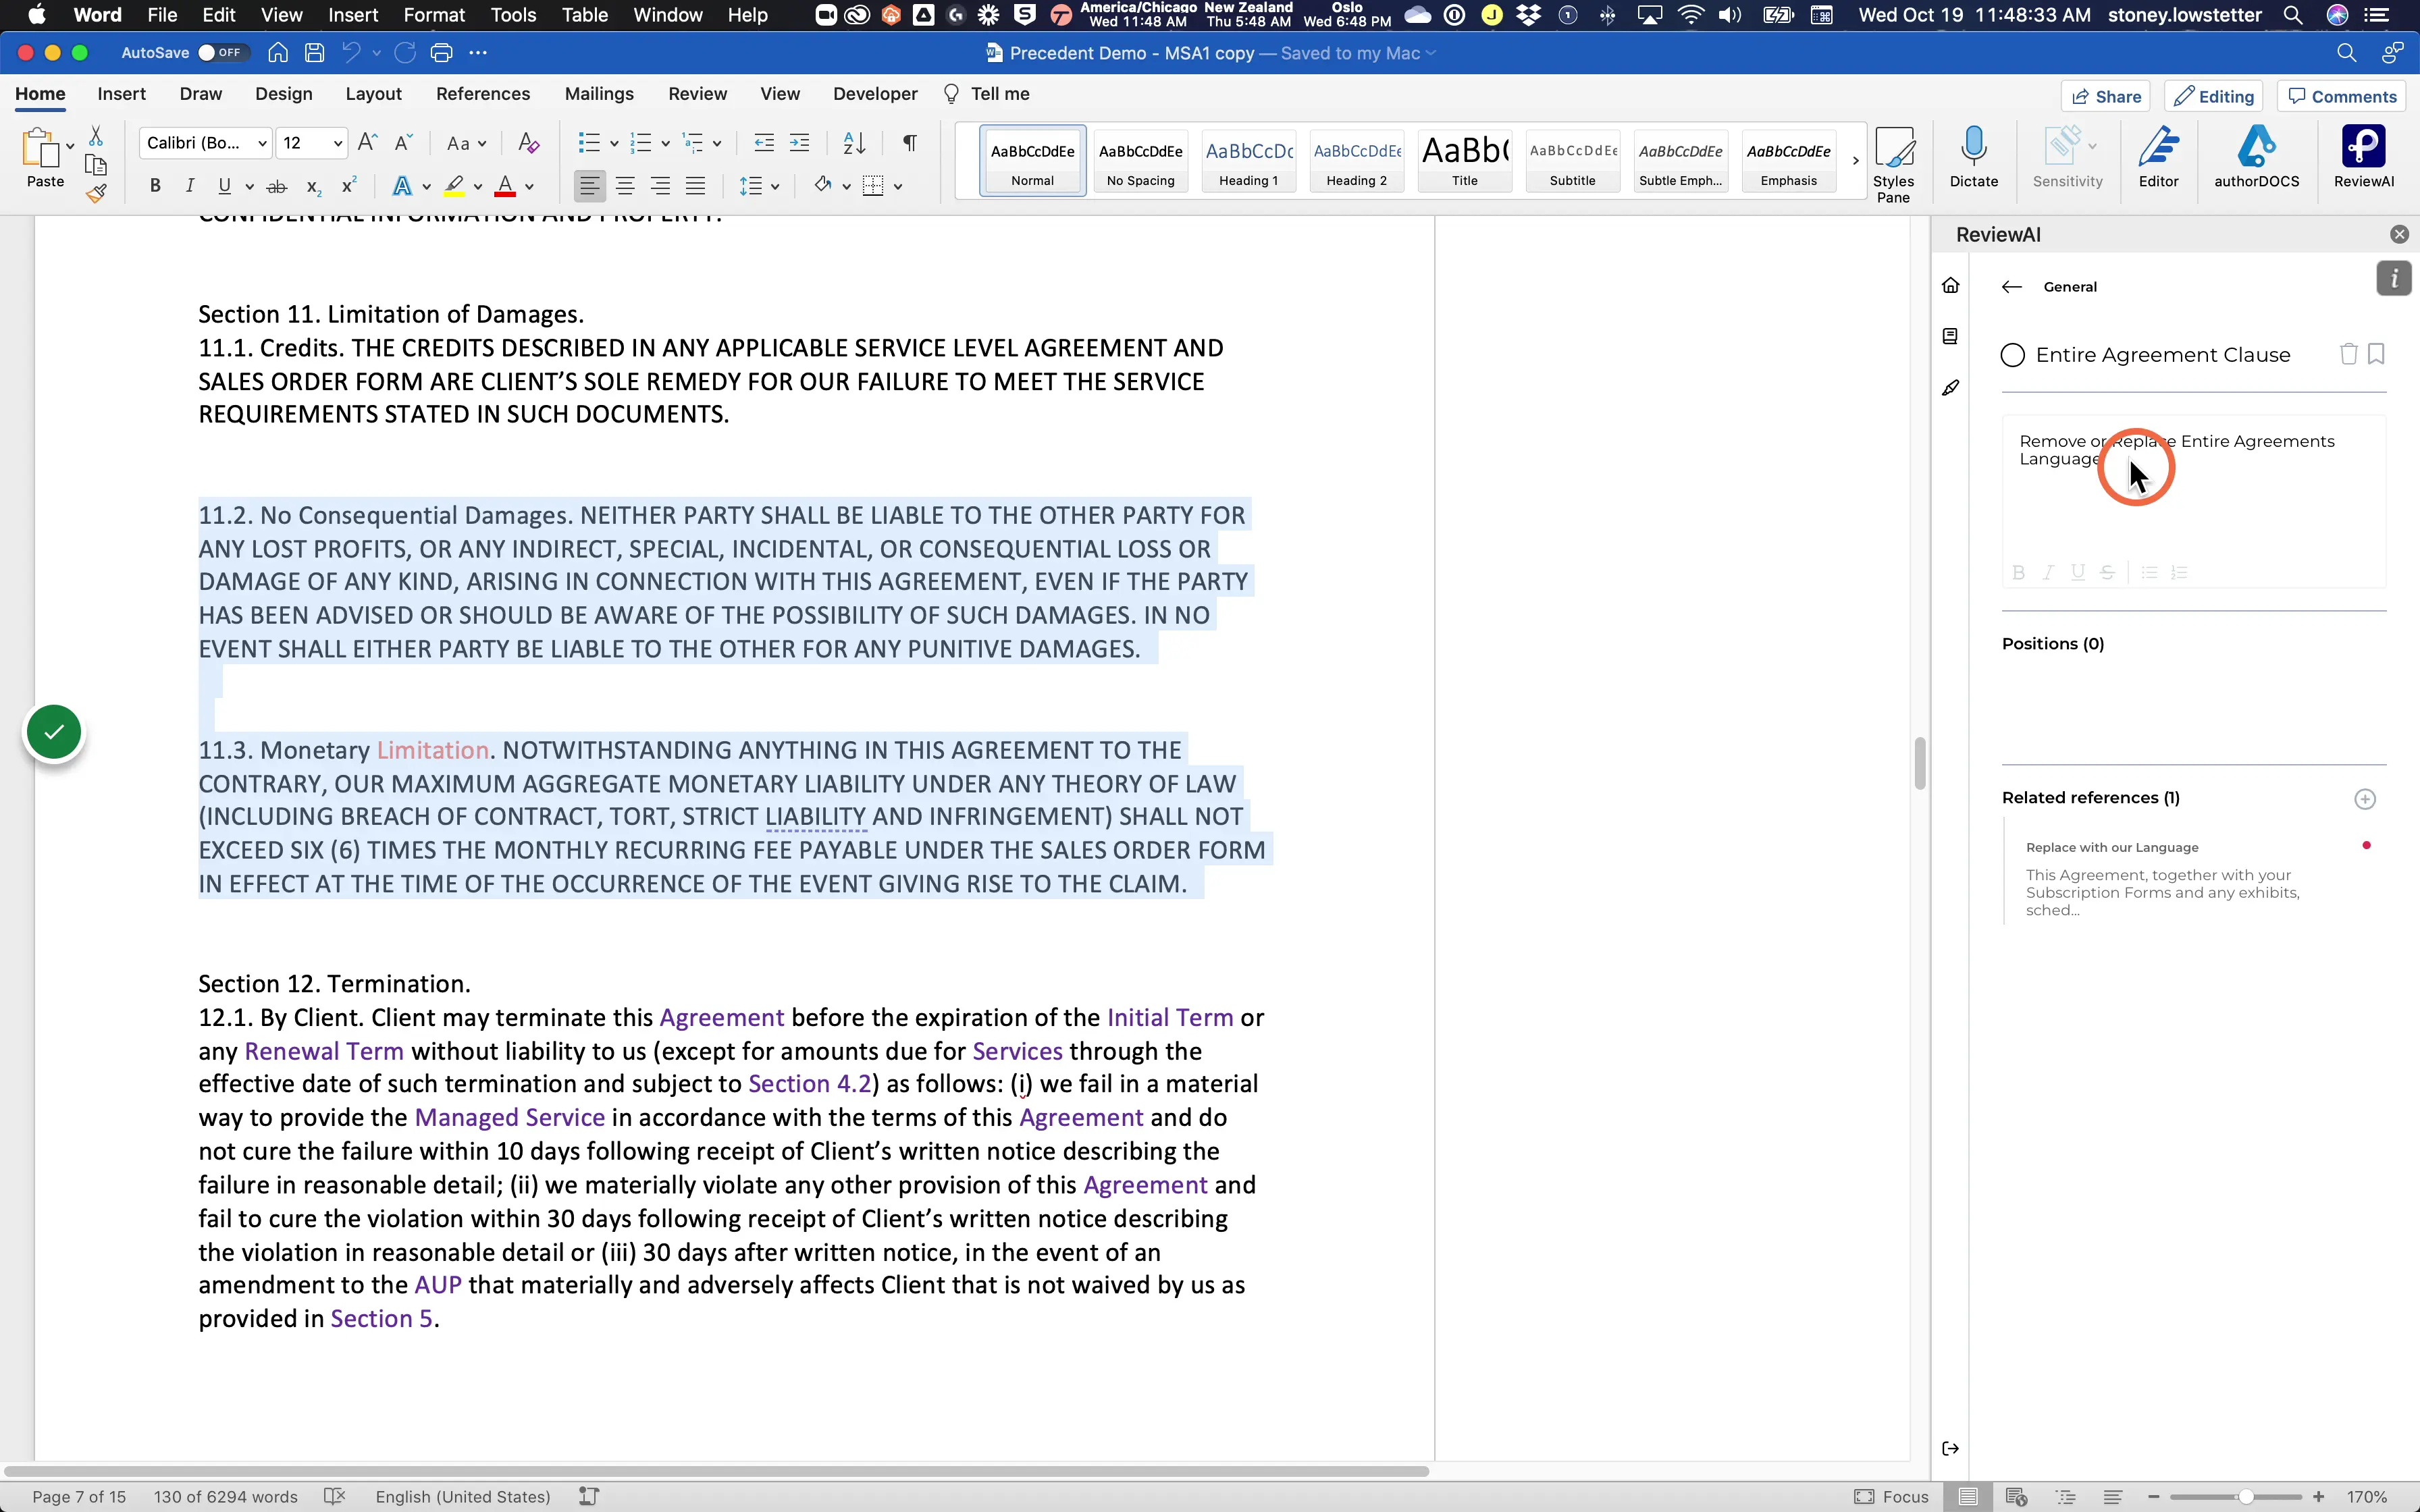Click the ReviewAI document list sidebar icon
This screenshot has width=2420, height=1512.
tap(1950, 336)
